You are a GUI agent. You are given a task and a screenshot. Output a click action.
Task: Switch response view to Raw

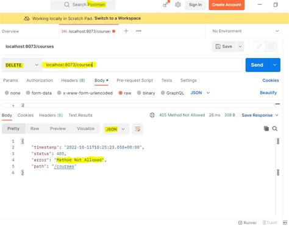(35, 129)
